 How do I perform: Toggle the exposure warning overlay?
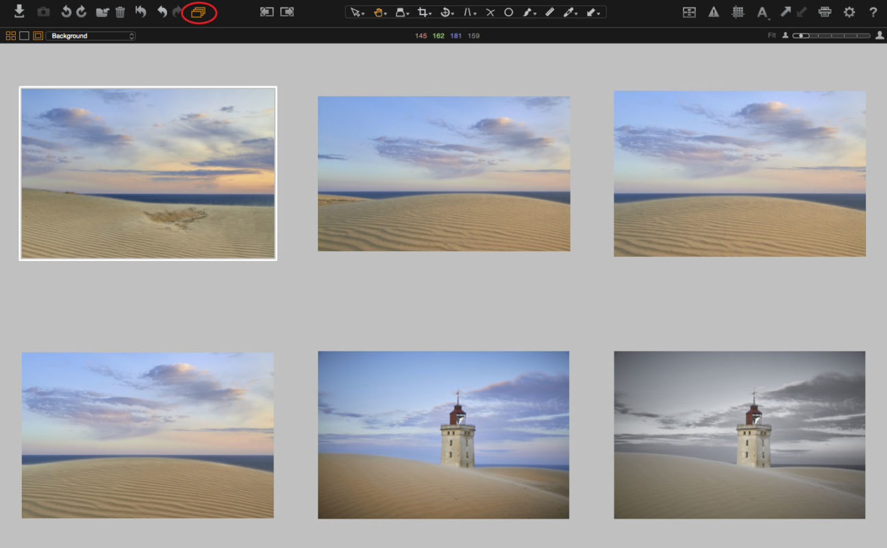[714, 12]
